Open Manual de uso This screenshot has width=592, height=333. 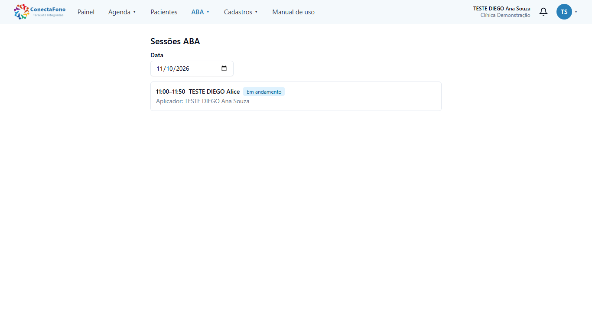[x=293, y=12]
